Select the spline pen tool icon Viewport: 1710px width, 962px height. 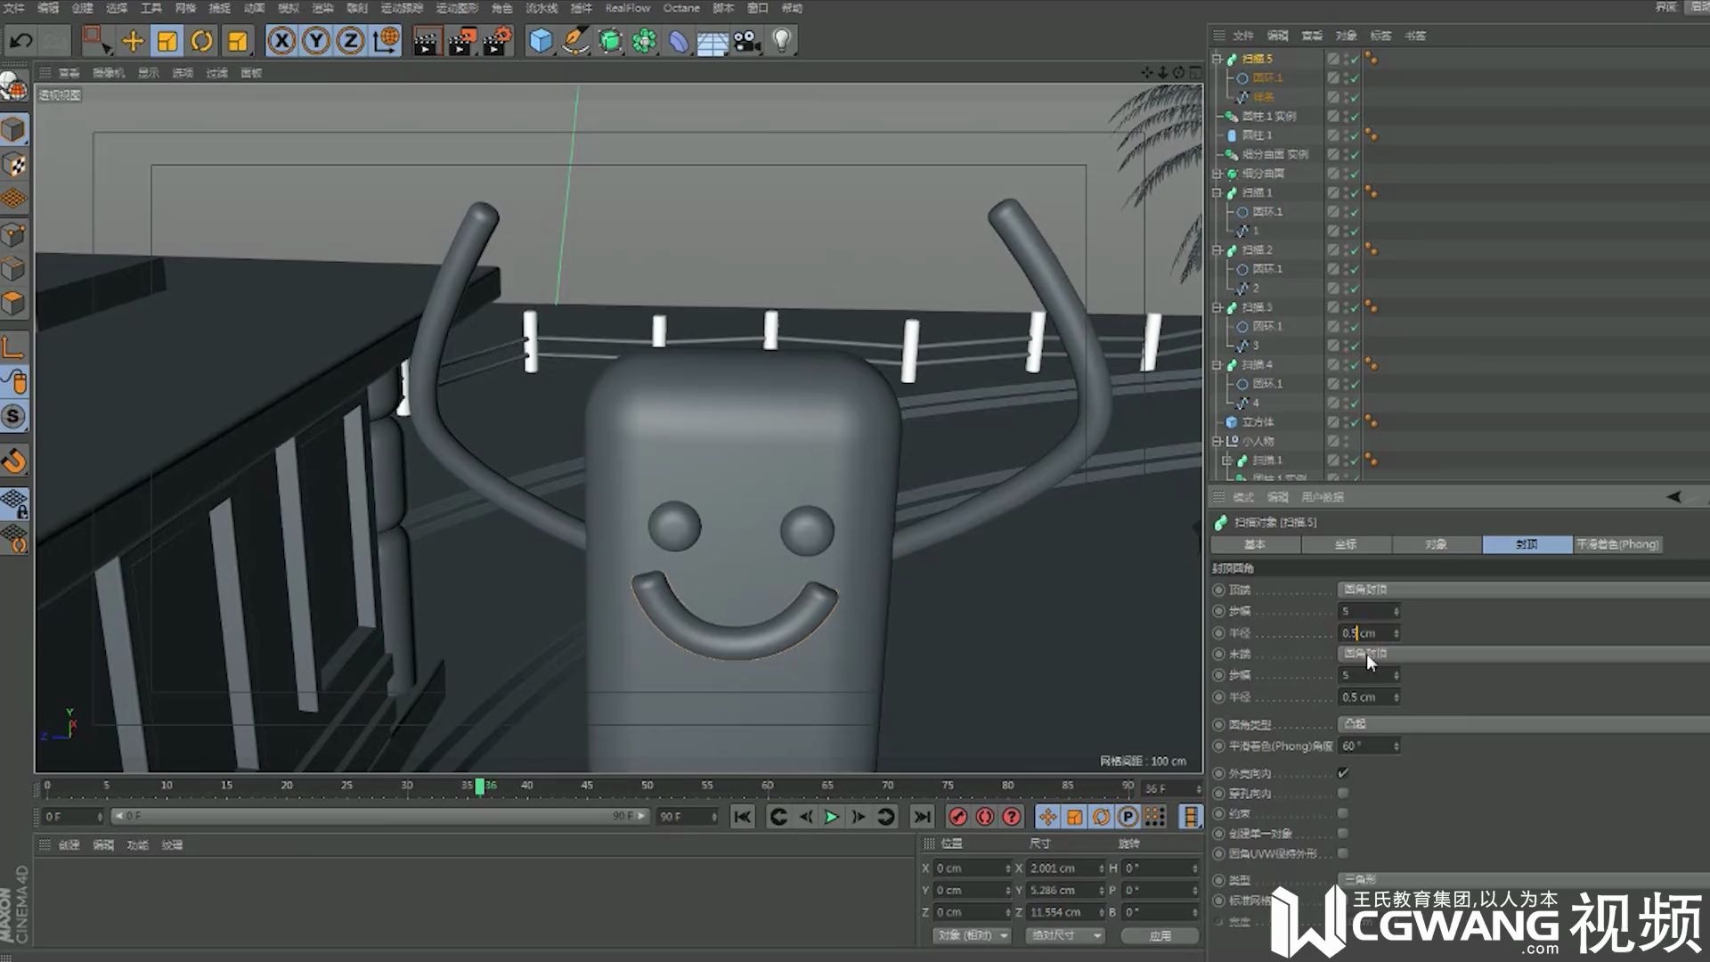pos(574,41)
